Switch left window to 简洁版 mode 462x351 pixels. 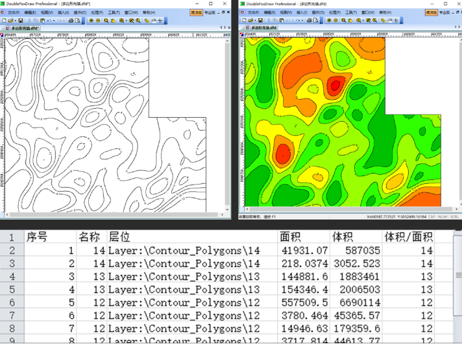(196, 12)
